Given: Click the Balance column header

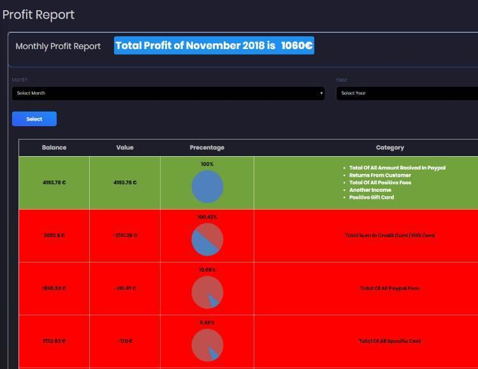Looking at the screenshot, I should click(54, 148).
